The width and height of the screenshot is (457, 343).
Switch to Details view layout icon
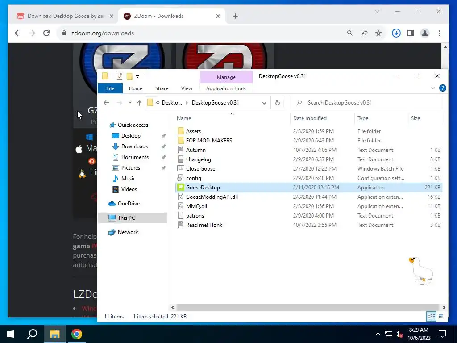click(432, 316)
